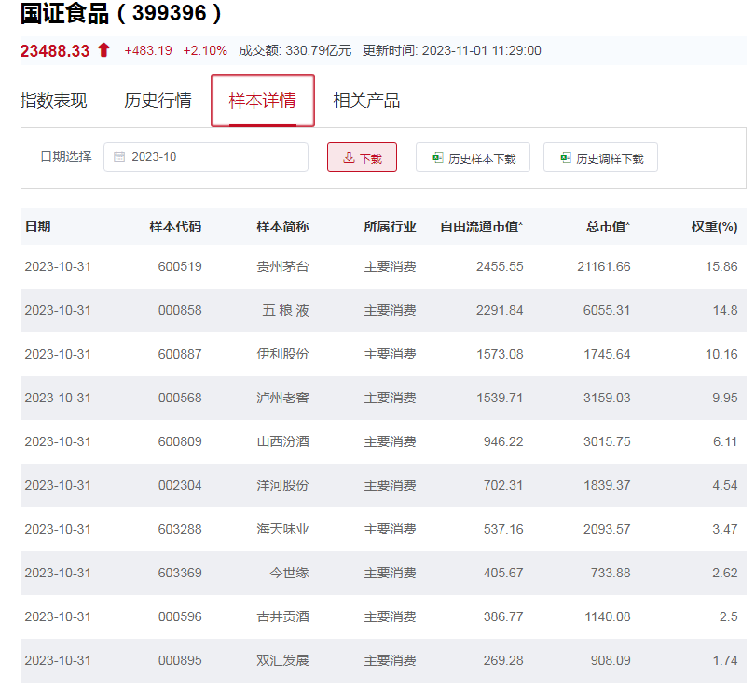755x690 pixels.
Task: Click the 伊利股份 sample name
Action: pos(282,354)
